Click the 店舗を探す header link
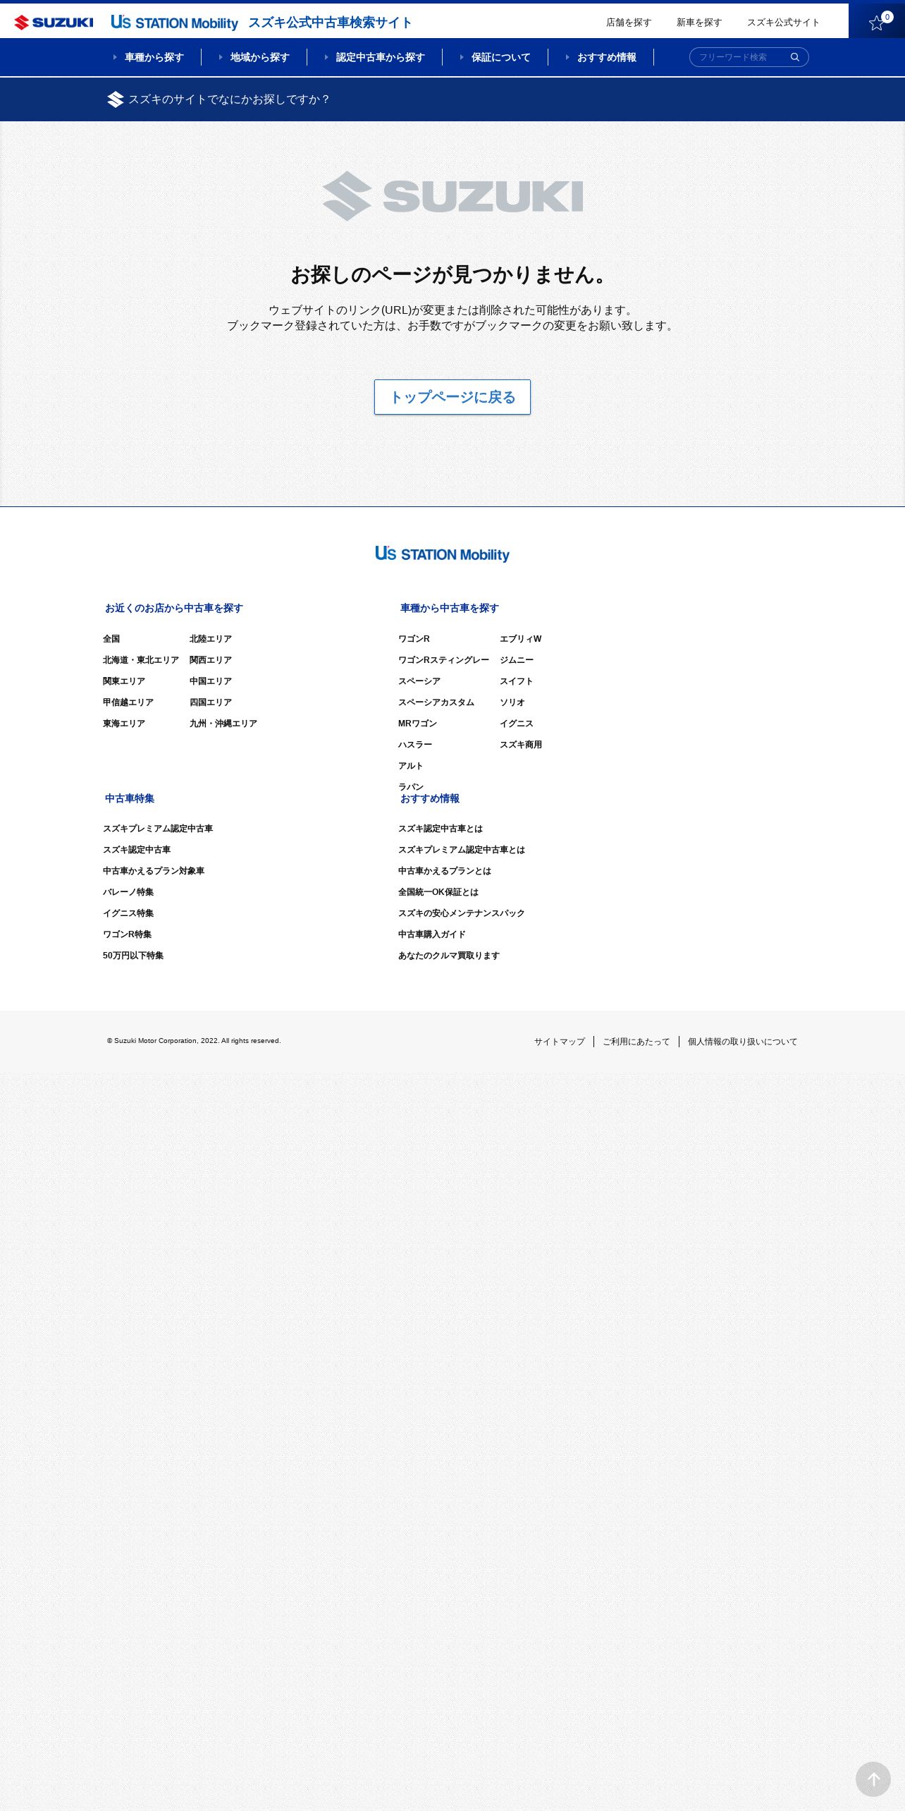Image resolution: width=905 pixels, height=1811 pixels. pos(629,23)
